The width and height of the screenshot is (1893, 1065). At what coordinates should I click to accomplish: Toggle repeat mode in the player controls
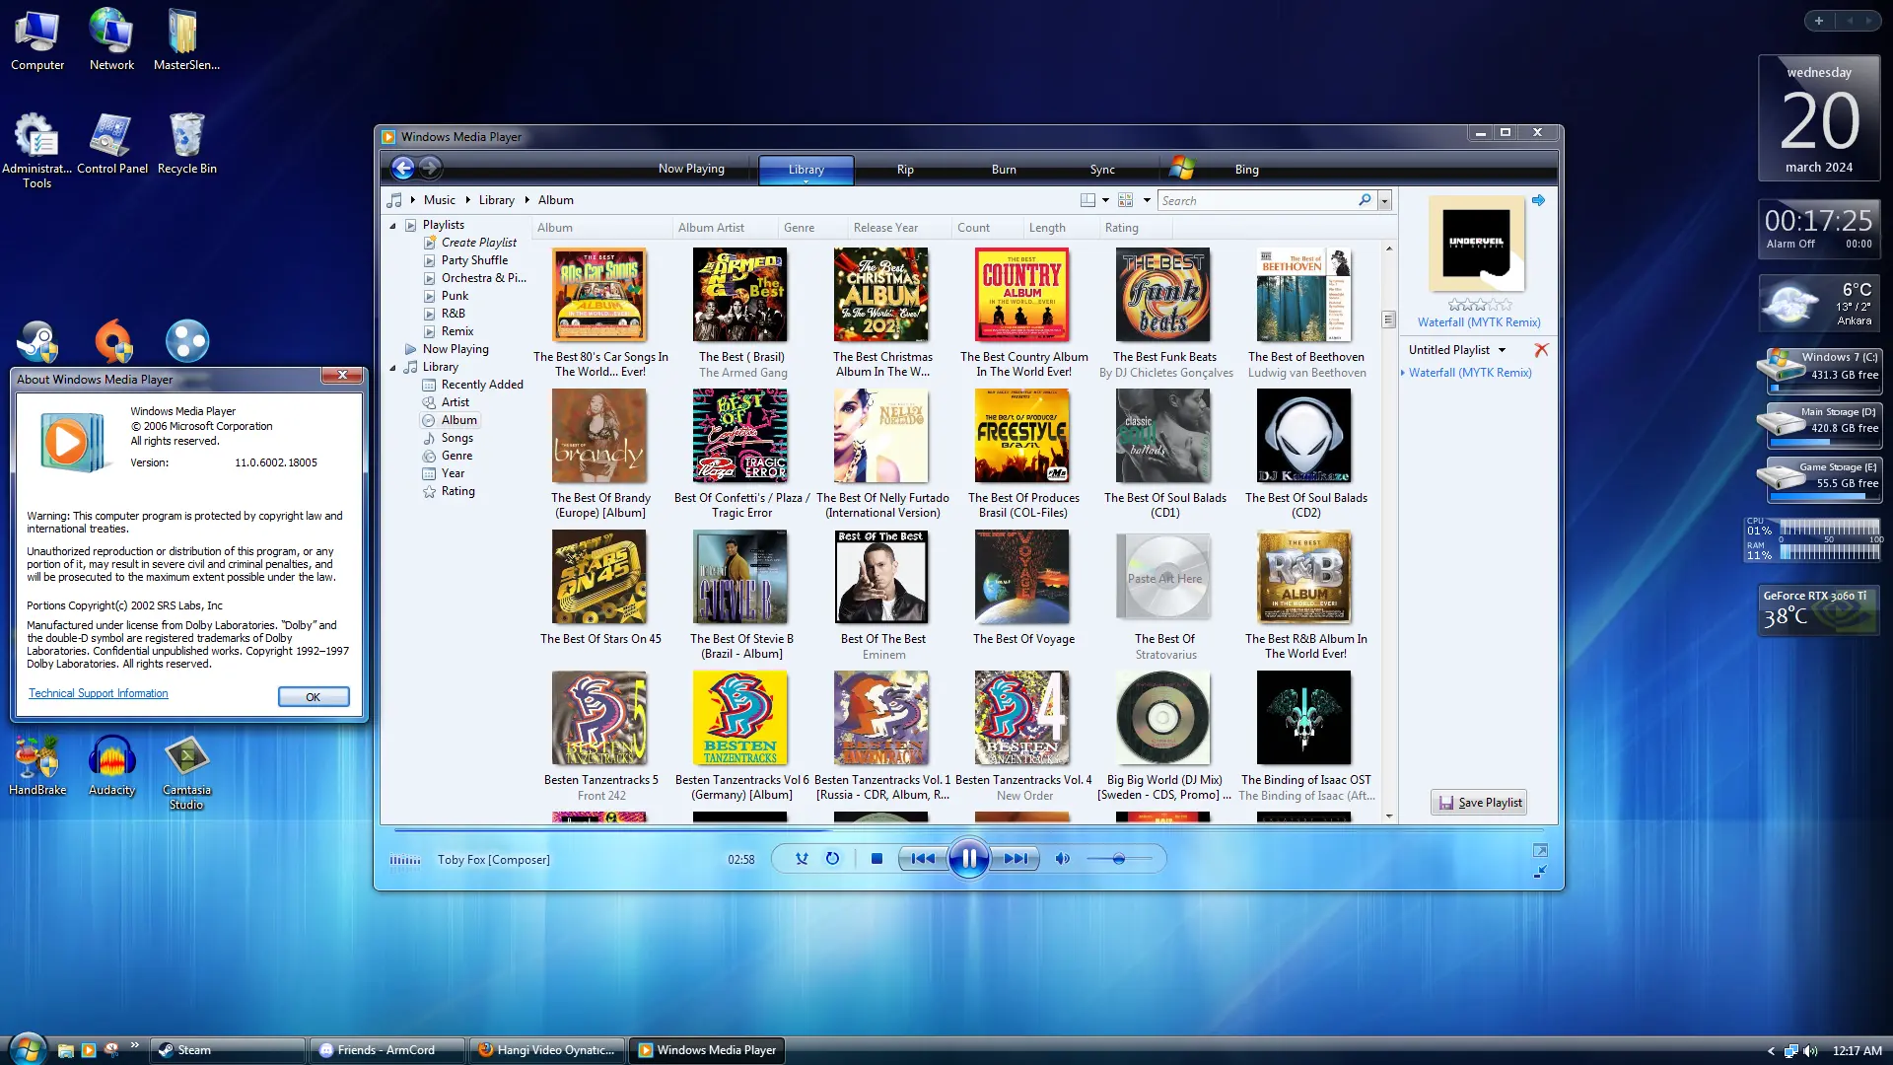[x=833, y=859]
